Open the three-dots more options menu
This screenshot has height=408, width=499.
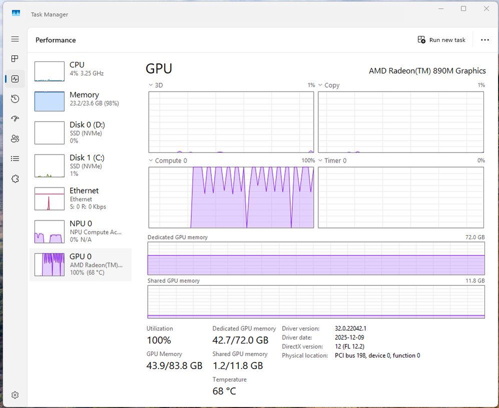coord(484,40)
